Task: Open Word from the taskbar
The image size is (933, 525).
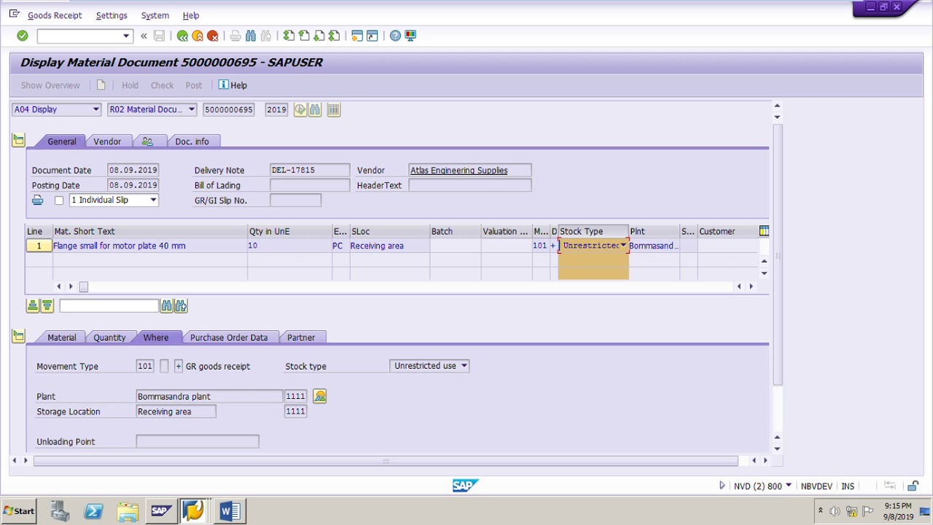Action: (230, 511)
